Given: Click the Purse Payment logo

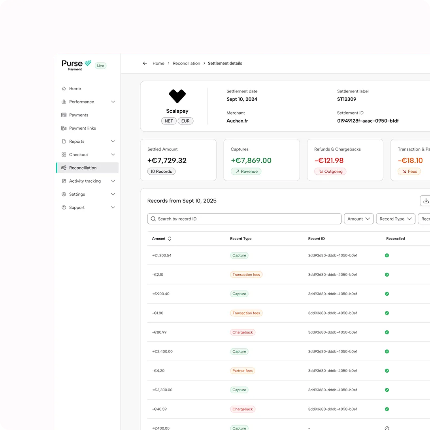Looking at the screenshot, I should 76,65.
